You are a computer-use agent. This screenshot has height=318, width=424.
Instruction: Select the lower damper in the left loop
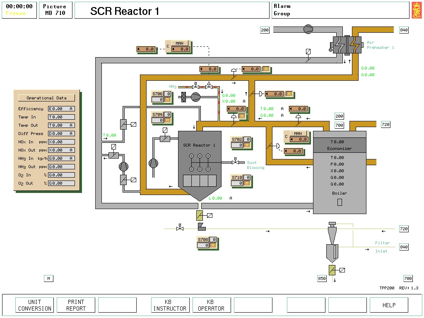(123, 180)
